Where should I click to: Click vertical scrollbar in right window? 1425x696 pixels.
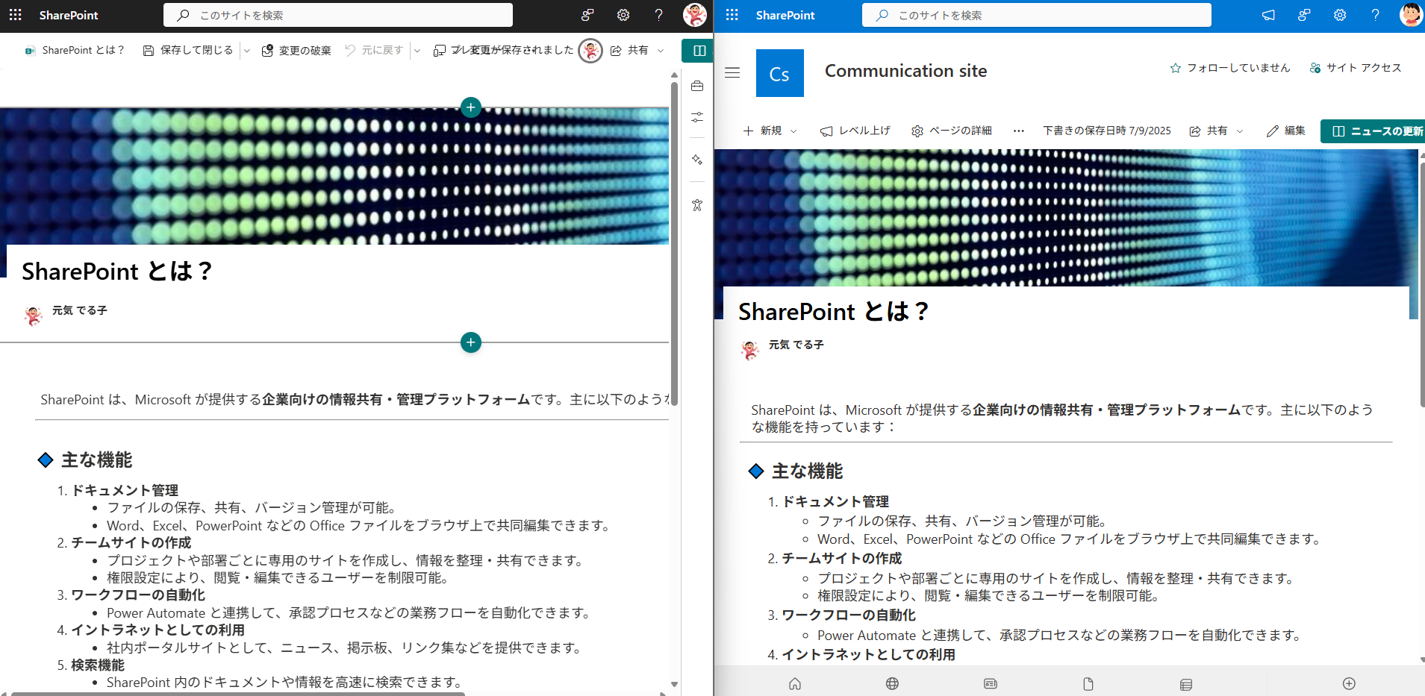click(1421, 283)
